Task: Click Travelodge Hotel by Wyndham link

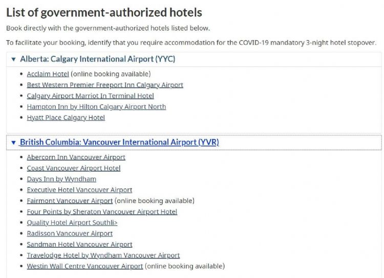Action: point(103,255)
